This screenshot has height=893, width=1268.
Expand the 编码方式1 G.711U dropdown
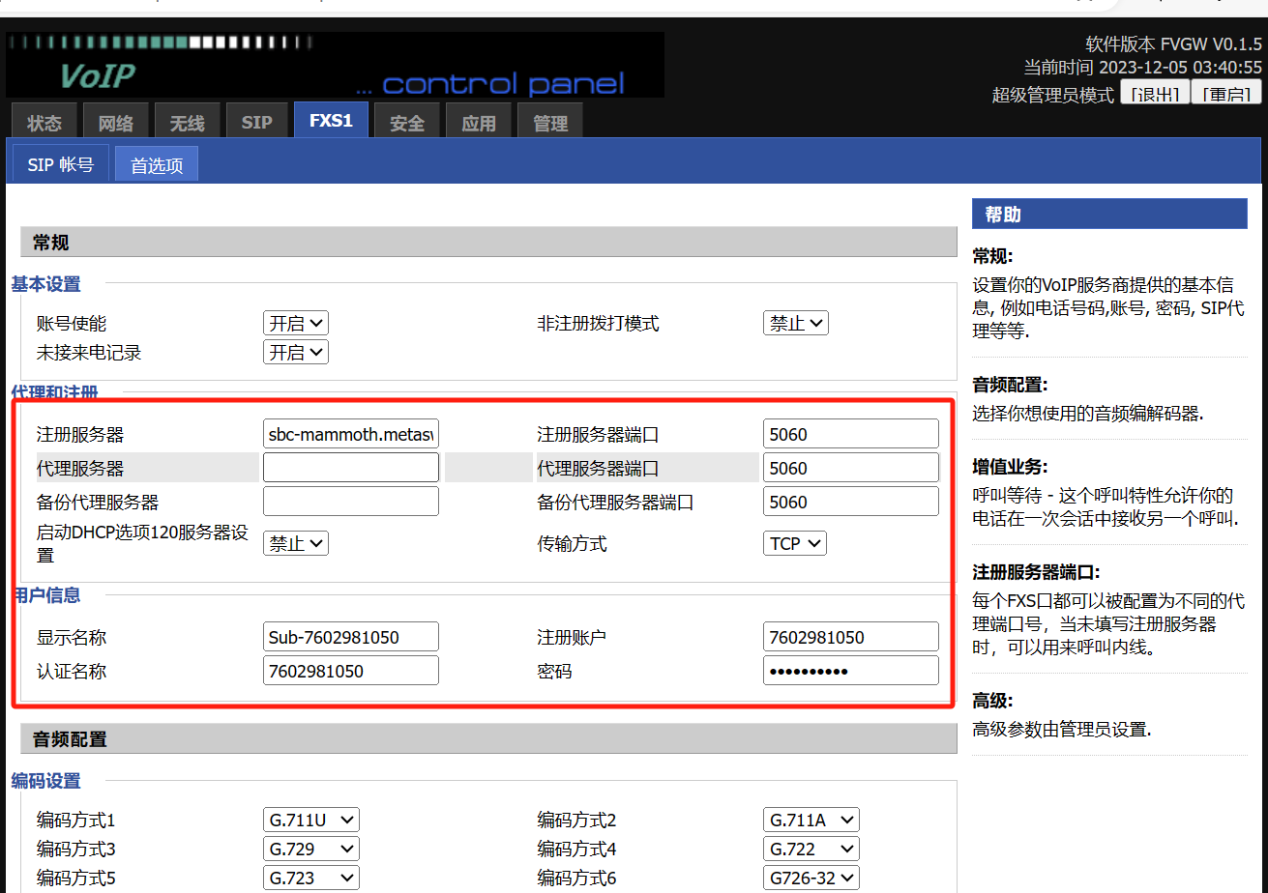tap(310, 820)
